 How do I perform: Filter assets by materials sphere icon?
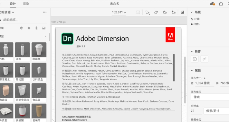pyautogui.click(x=29, y=28)
